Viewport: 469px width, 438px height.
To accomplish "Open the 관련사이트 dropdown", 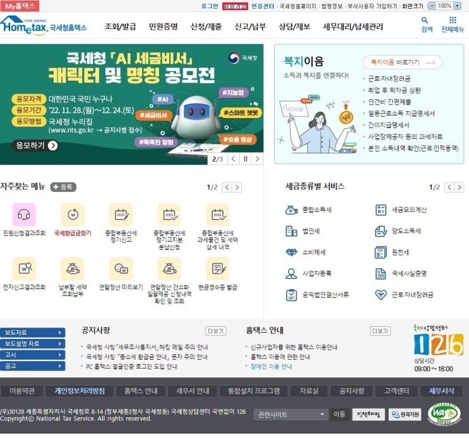I will (x=291, y=415).
